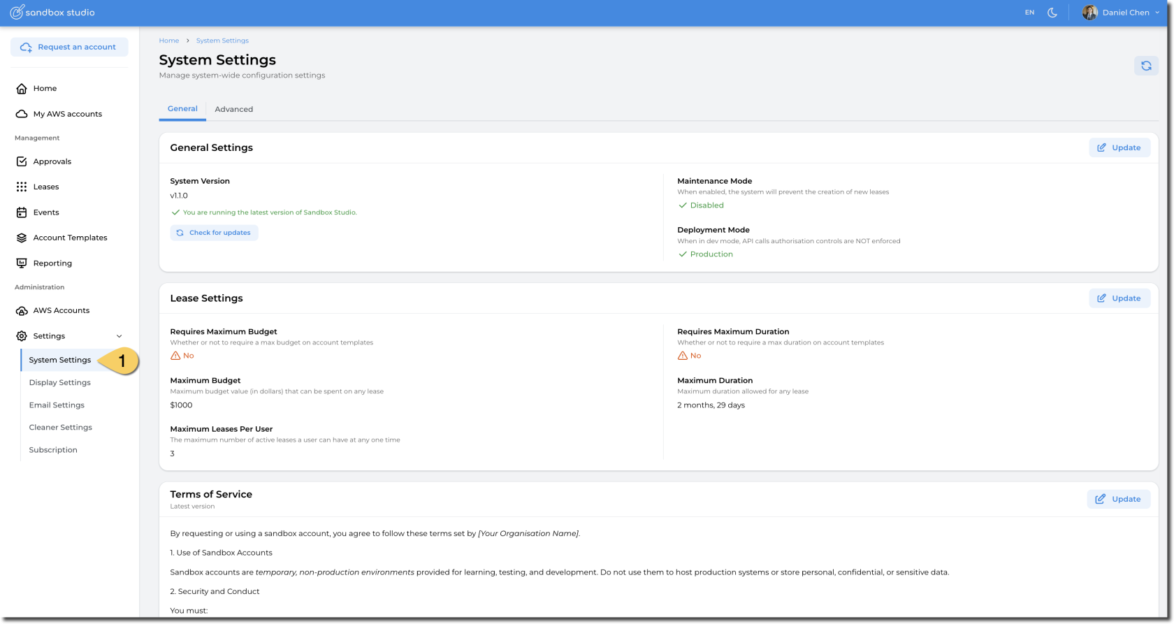Open AWS Accounts under Administration

[61, 310]
